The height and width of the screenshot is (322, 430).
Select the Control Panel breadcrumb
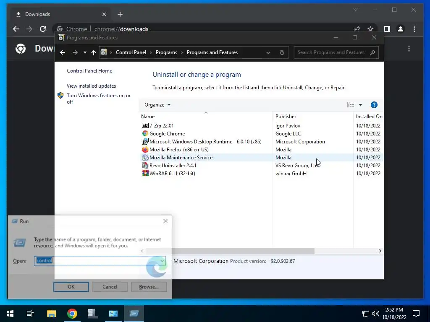(131, 52)
